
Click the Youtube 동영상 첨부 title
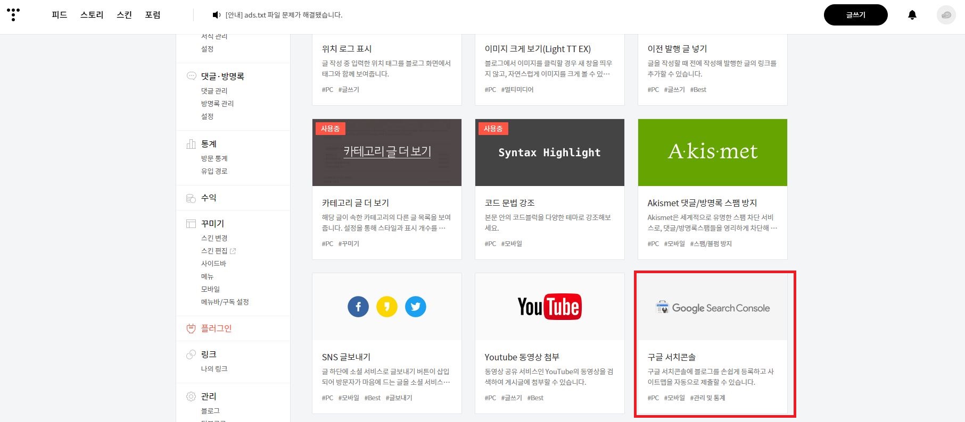pos(522,357)
